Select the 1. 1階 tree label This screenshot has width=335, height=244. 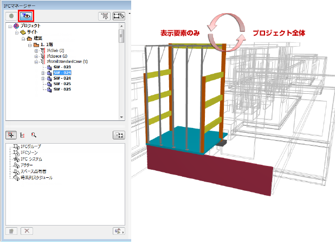47,44
